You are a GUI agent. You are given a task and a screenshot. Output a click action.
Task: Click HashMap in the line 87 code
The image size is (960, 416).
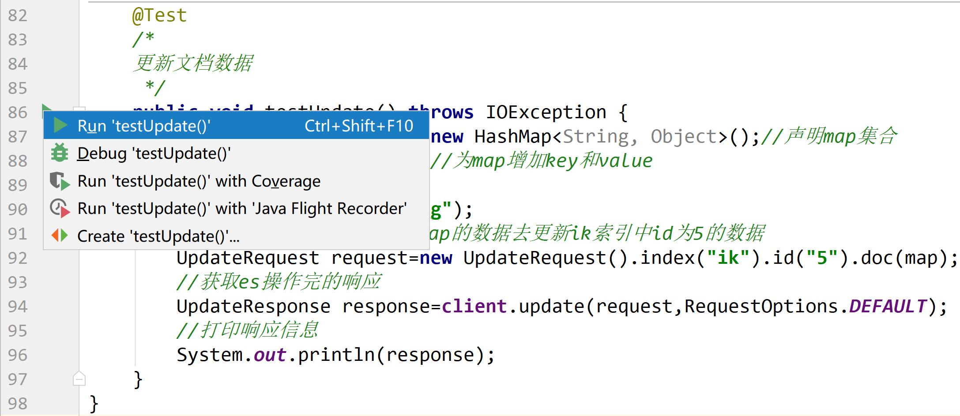[512, 137]
